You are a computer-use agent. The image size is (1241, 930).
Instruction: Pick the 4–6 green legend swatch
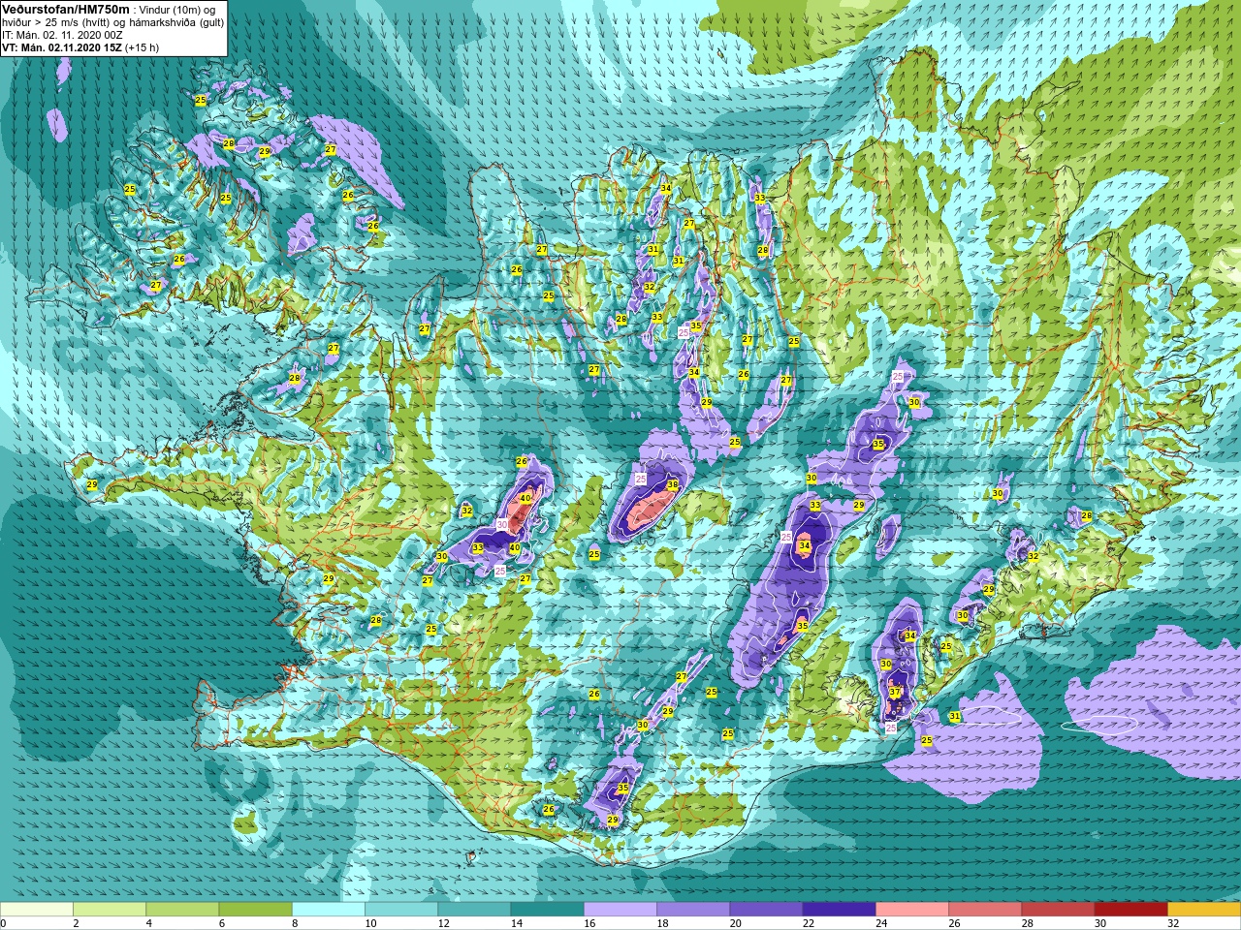pos(182,910)
